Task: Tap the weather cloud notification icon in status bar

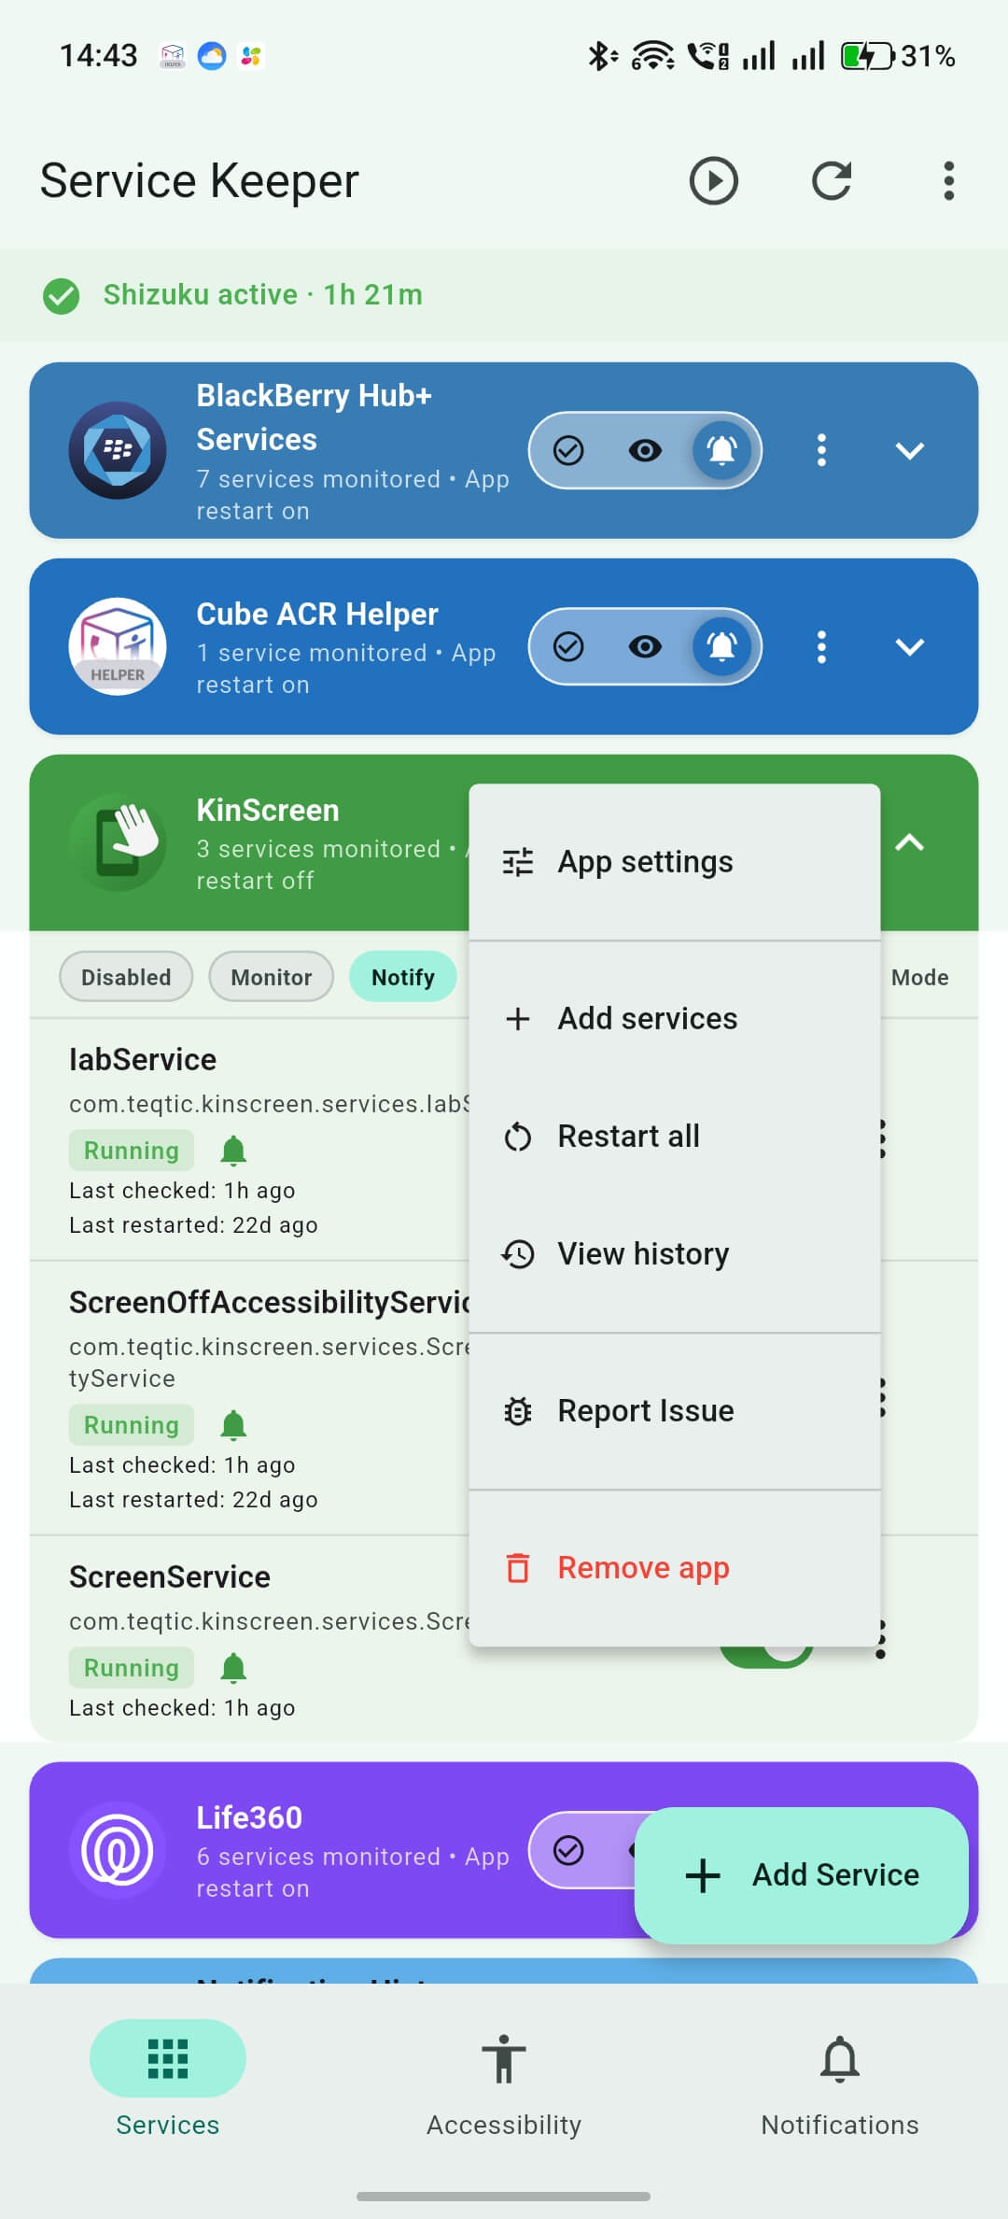Action: (x=212, y=56)
